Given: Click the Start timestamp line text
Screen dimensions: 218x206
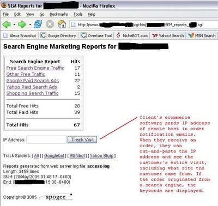Looking at the screenshot, I should tap(37, 177).
